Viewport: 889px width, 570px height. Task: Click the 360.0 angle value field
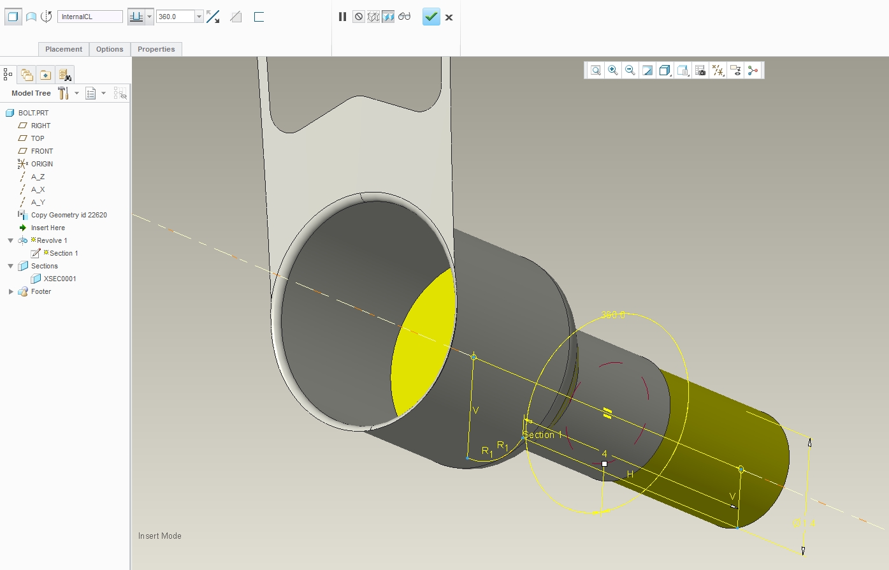[175, 17]
